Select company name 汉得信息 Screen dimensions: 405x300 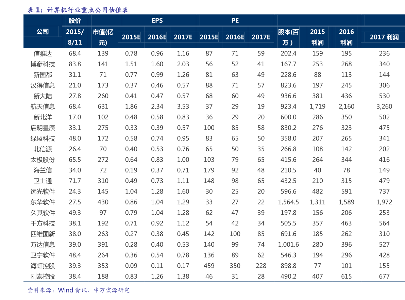tap(43, 85)
